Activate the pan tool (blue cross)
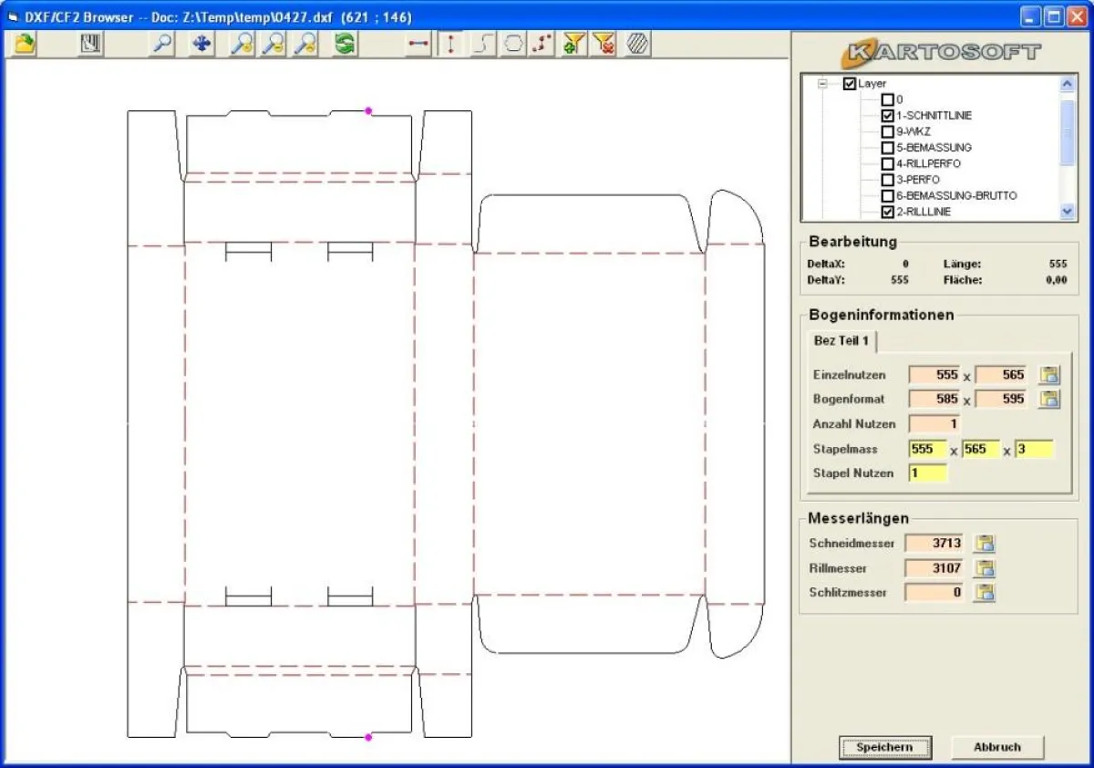This screenshot has width=1094, height=768. coord(200,43)
